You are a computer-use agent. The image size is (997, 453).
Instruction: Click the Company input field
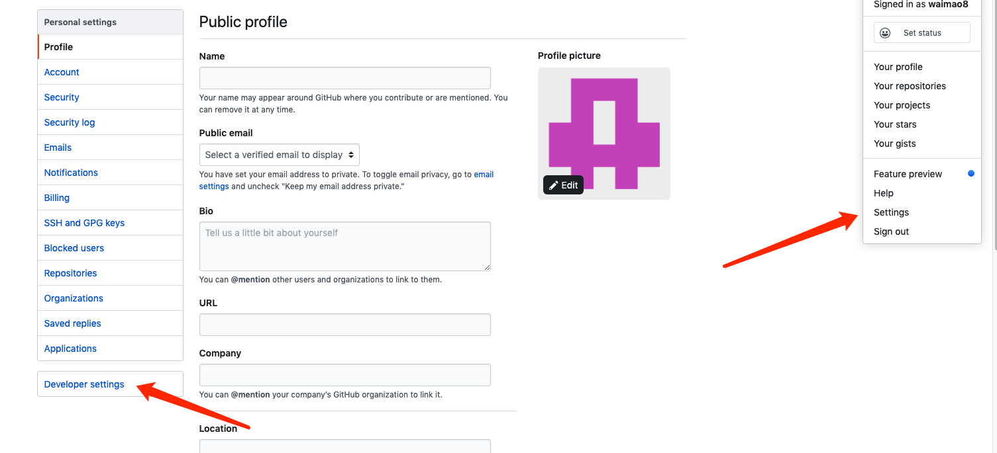point(344,375)
